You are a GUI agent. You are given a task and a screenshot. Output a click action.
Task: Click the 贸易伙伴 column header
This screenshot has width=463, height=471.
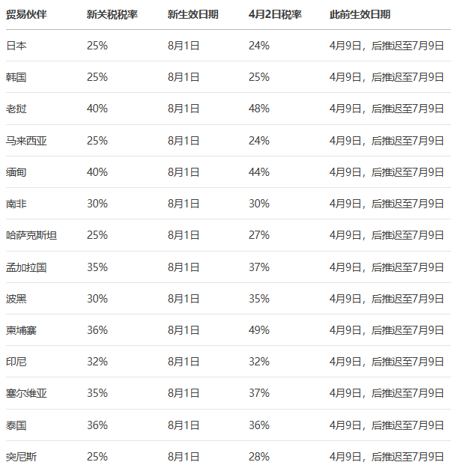tap(26, 14)
